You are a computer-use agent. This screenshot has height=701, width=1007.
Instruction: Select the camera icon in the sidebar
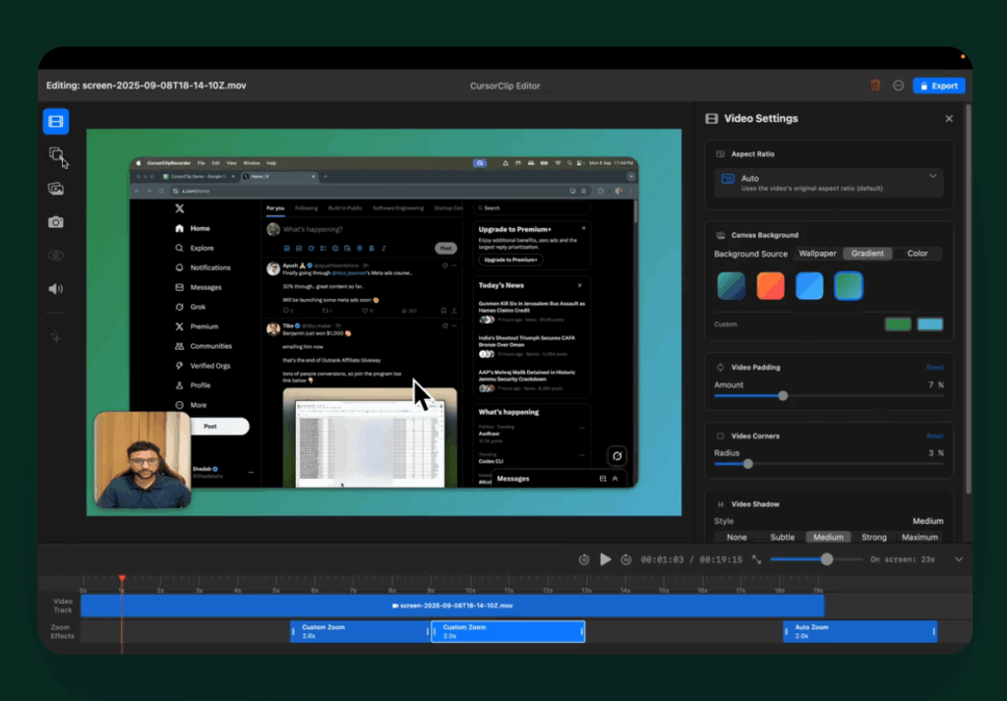[55, 221]
